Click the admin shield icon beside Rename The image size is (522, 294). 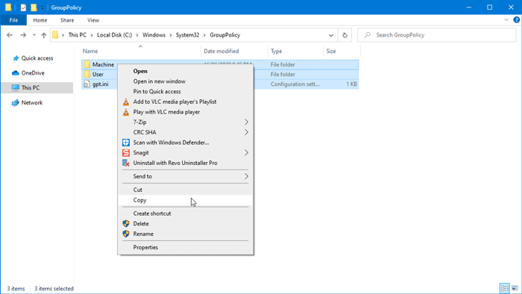126,234
